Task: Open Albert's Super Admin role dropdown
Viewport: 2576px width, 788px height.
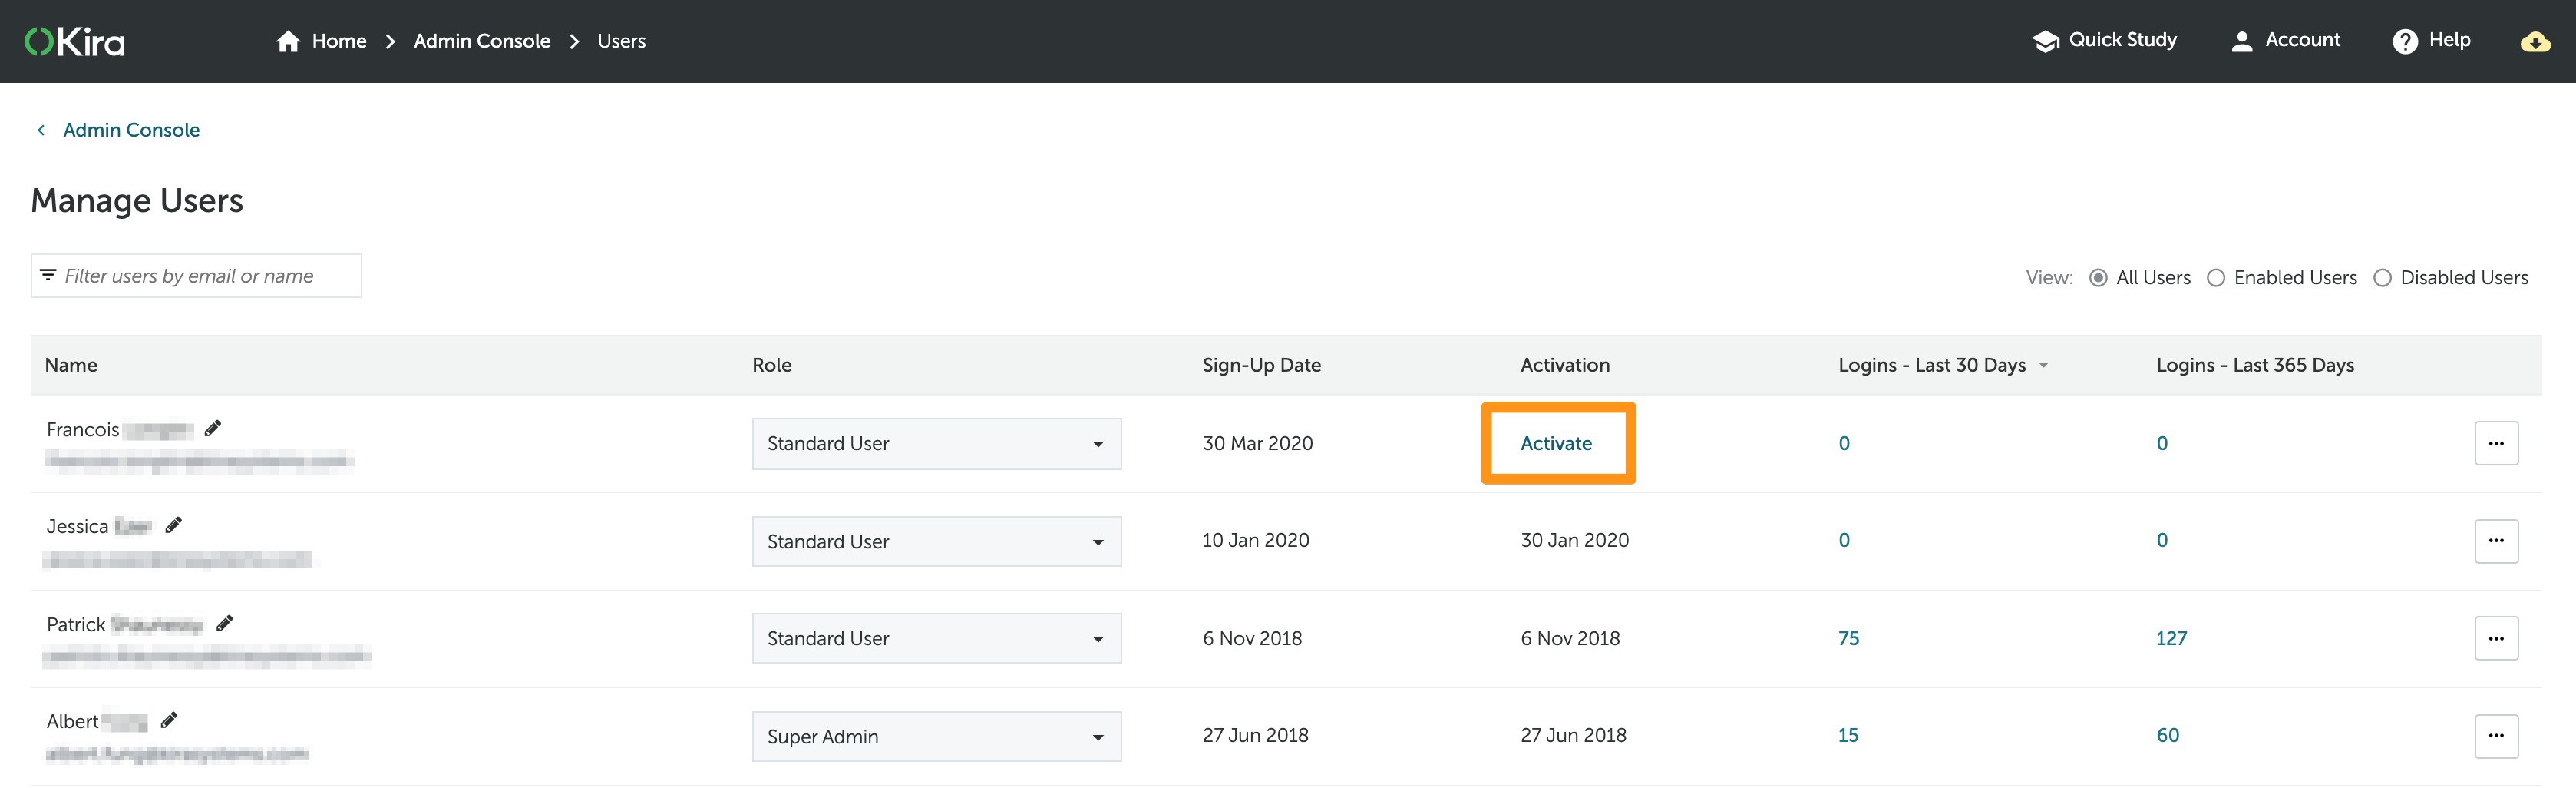Action: coord(936,736)
